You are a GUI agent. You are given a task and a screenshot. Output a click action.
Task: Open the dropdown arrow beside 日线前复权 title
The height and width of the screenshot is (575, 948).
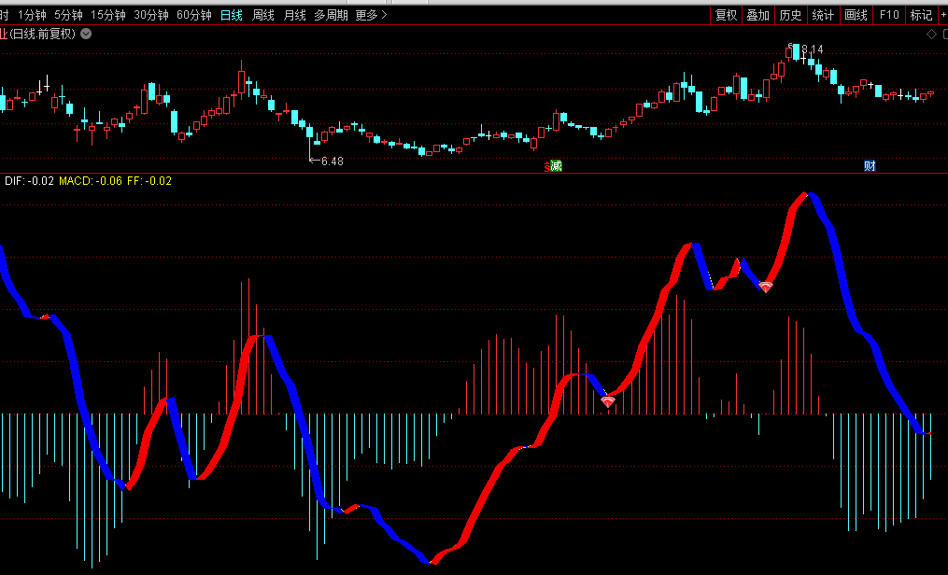(87, 35)
